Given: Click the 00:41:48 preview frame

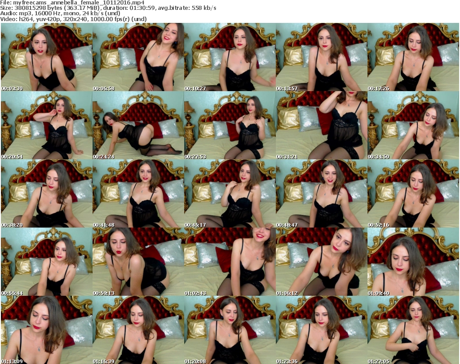Looking at the screenshot, I should [138, 194].
